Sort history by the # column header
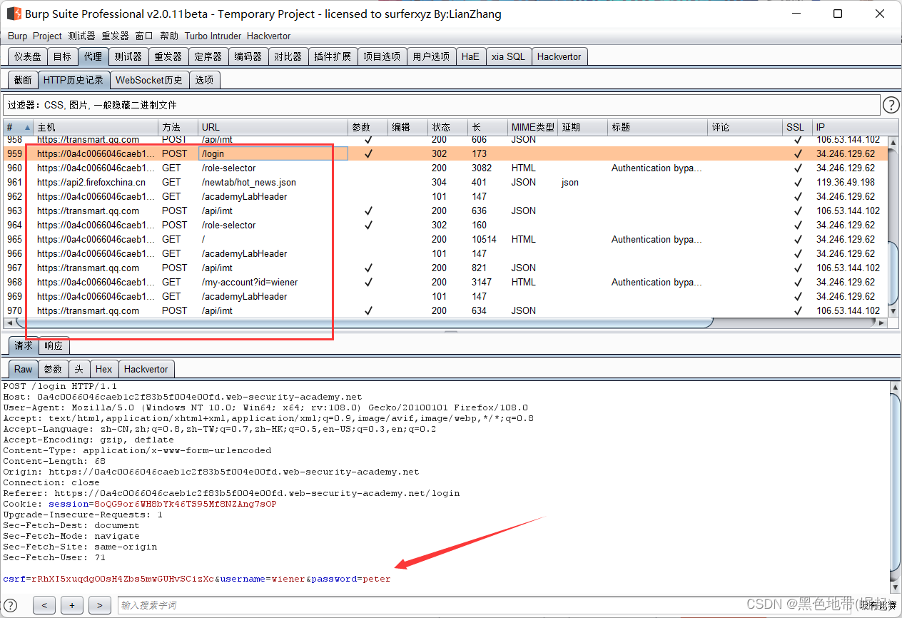Viewport: 902px width, 618px height. click(19, 127)
